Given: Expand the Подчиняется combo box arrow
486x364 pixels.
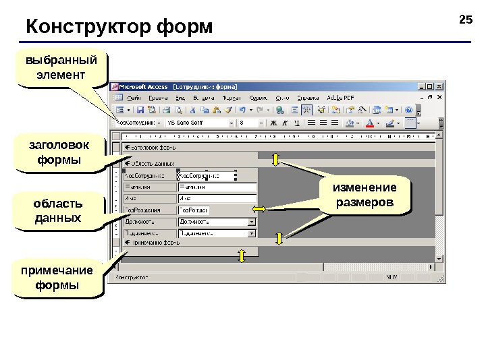Looking at the screenshot, I should point(252,233).
